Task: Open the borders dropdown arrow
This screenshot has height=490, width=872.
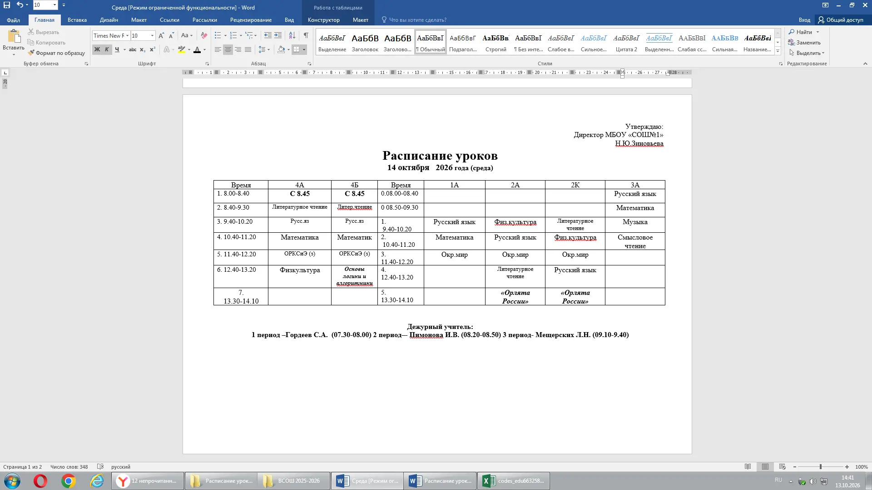Action: [x=304, y=49]
